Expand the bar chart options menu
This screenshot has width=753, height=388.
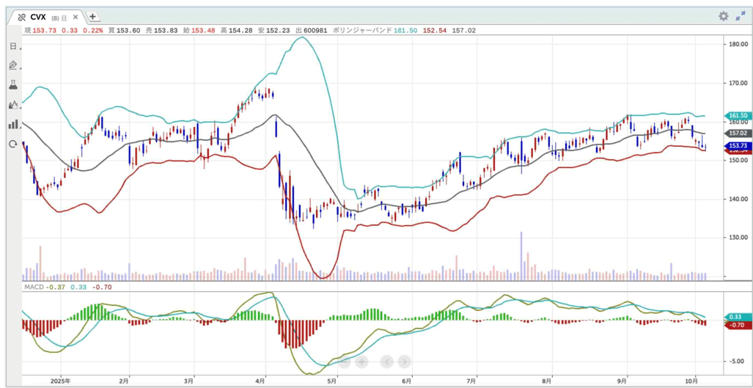[12, 125]
